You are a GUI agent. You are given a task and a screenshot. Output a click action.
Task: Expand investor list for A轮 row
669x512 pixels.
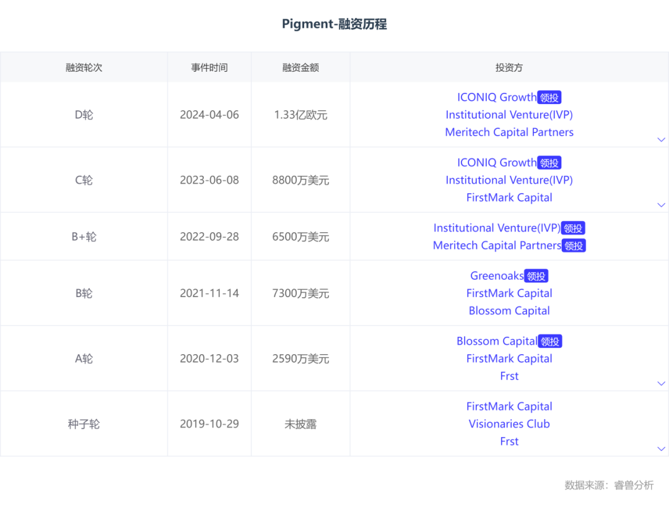click(x=661, y=383)
